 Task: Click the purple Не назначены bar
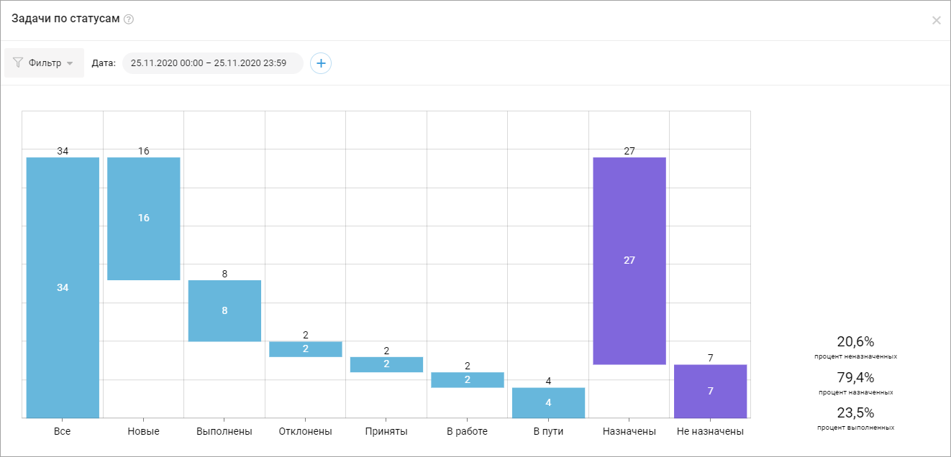(710, 391)
